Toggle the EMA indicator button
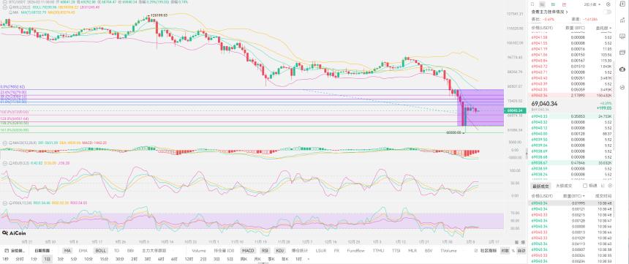The image size is (629, 264). click(83, 251)
